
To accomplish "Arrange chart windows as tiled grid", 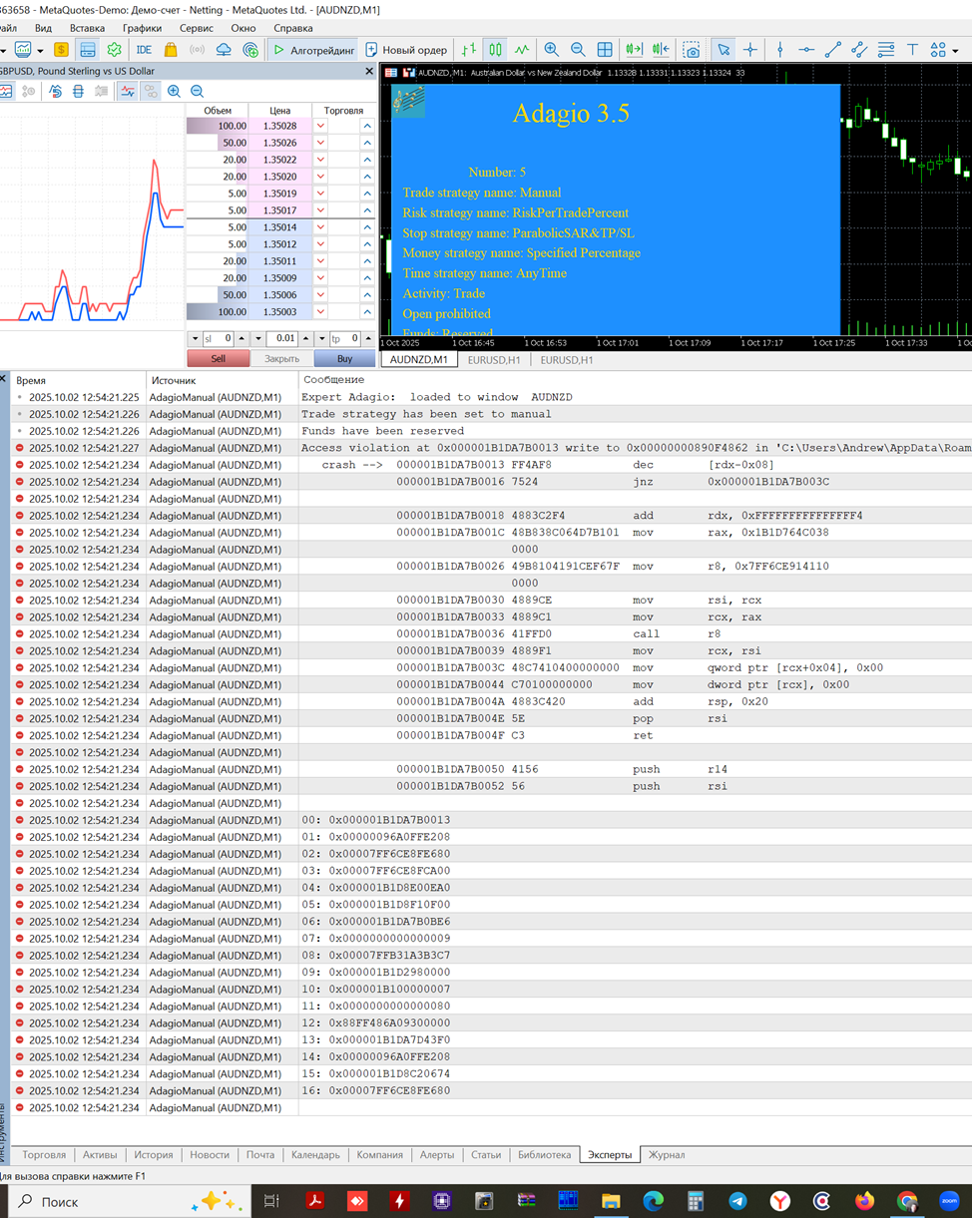I will point(605,49).
